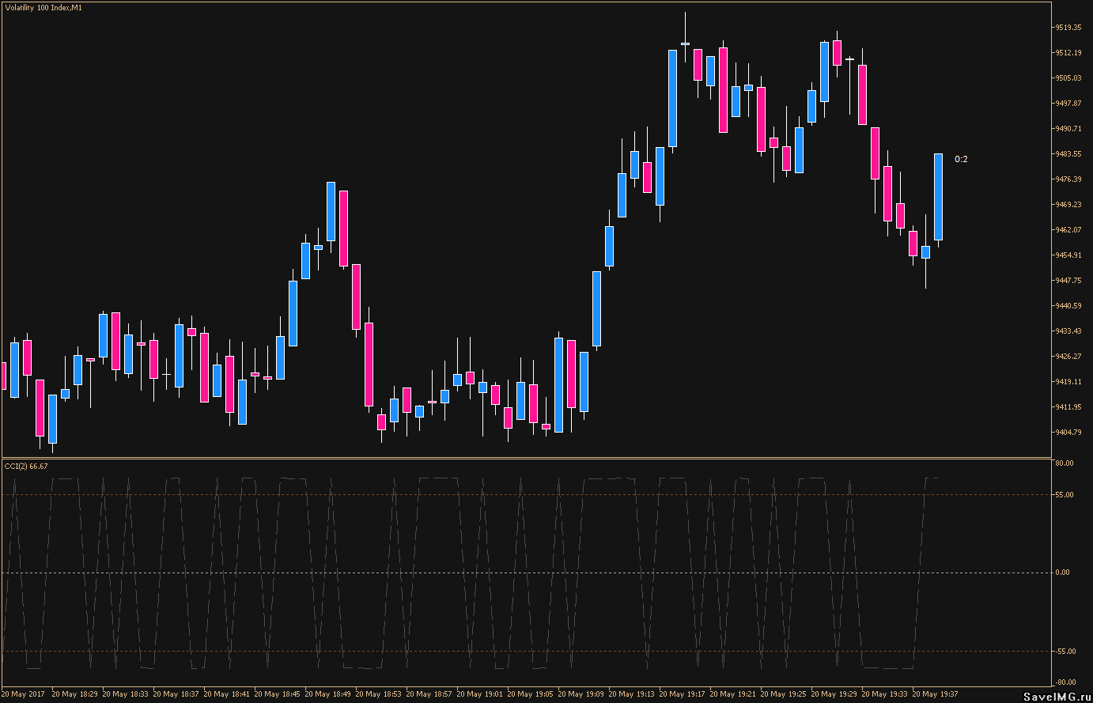1093x703 pixels.
Task: Select the 0.00 label on CCI scale
Action: [x=1062, y=573]
